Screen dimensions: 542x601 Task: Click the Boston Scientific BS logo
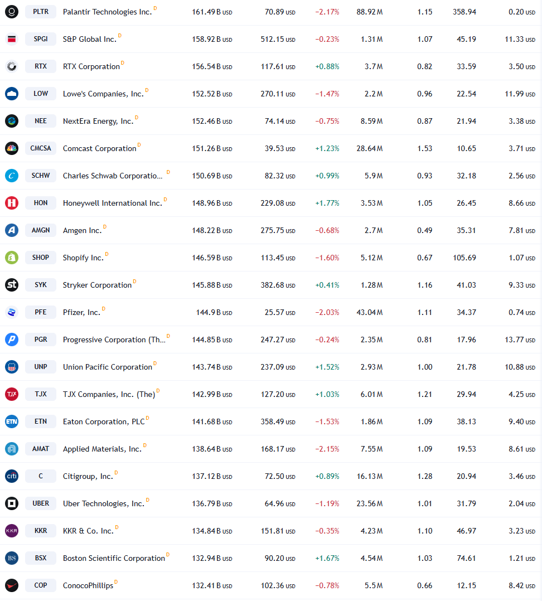pyautogui.click(x=12, y=558)
